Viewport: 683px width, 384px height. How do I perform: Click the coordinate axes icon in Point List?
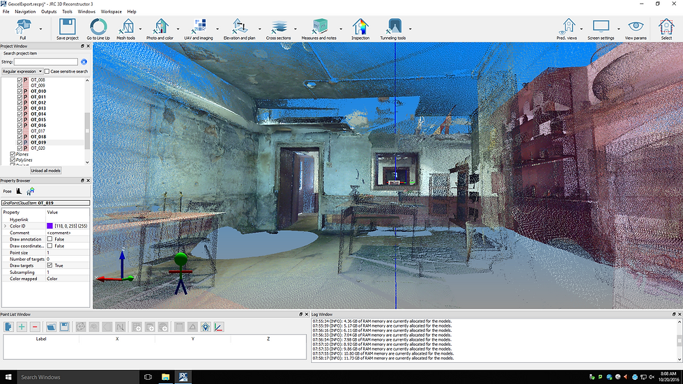[219, 327]
